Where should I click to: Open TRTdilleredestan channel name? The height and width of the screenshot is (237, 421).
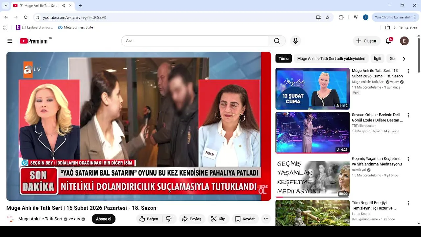tap(364, 126)
